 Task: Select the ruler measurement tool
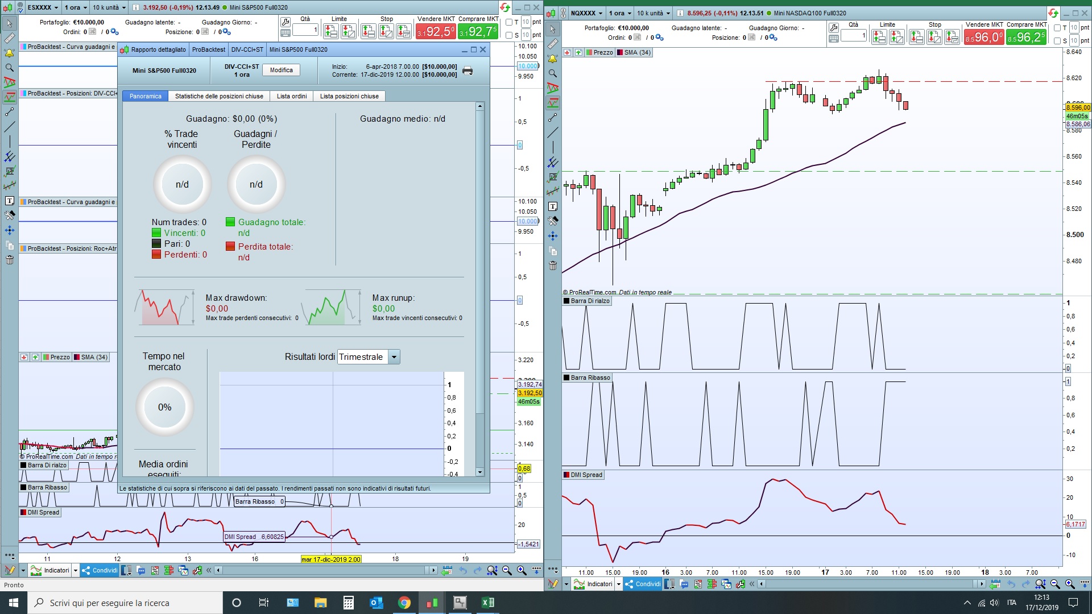click(x=9, y=38)
